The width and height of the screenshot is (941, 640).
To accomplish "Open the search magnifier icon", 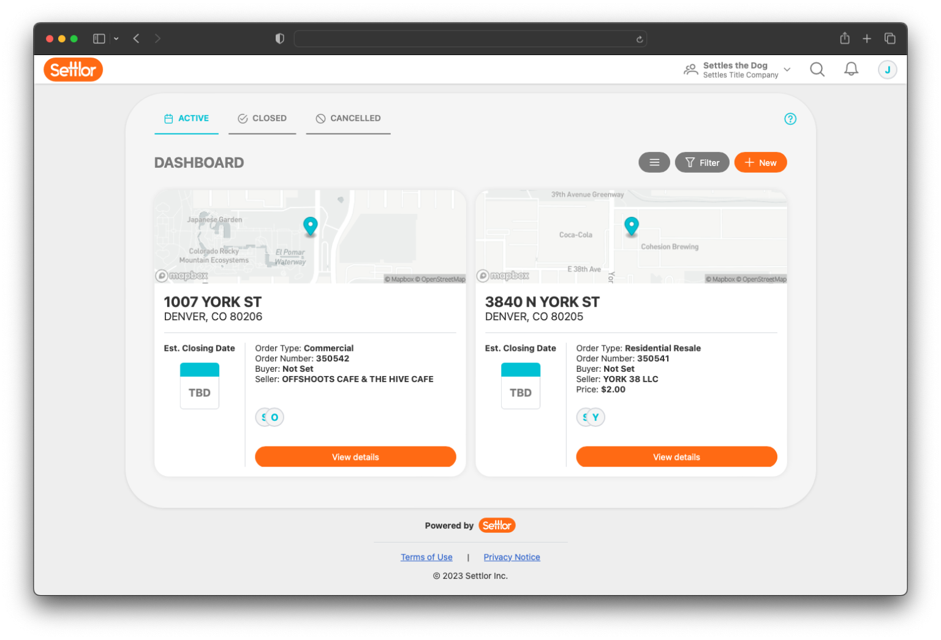I will [x=817, y=70].
